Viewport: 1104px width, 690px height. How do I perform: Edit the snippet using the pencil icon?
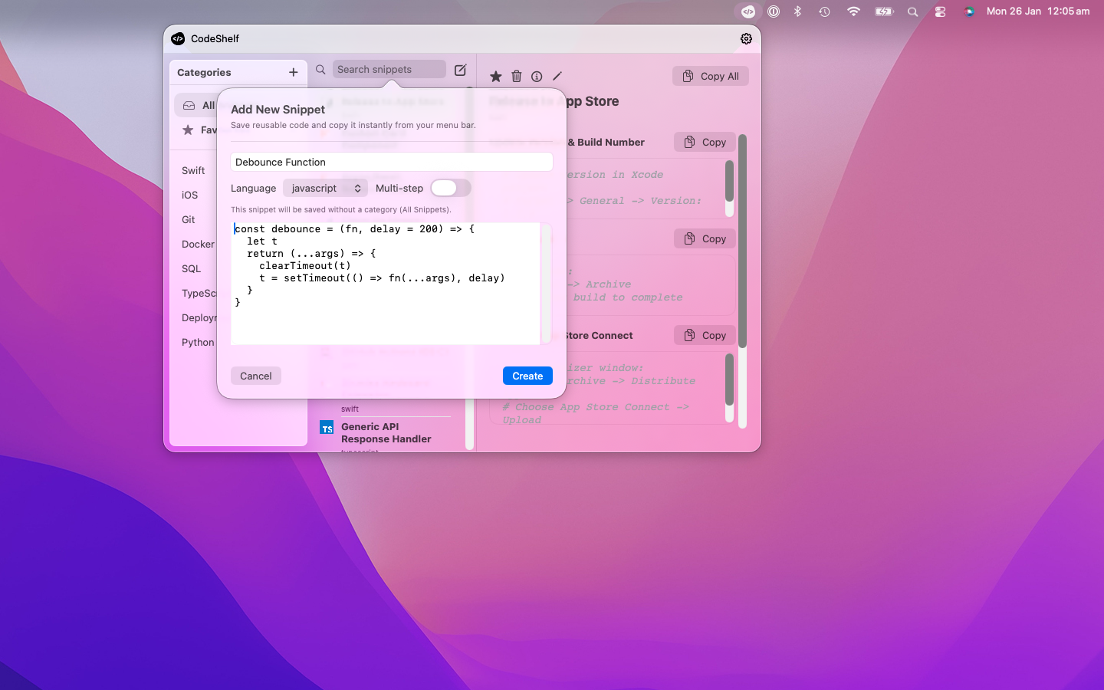(x=557, y=76)
